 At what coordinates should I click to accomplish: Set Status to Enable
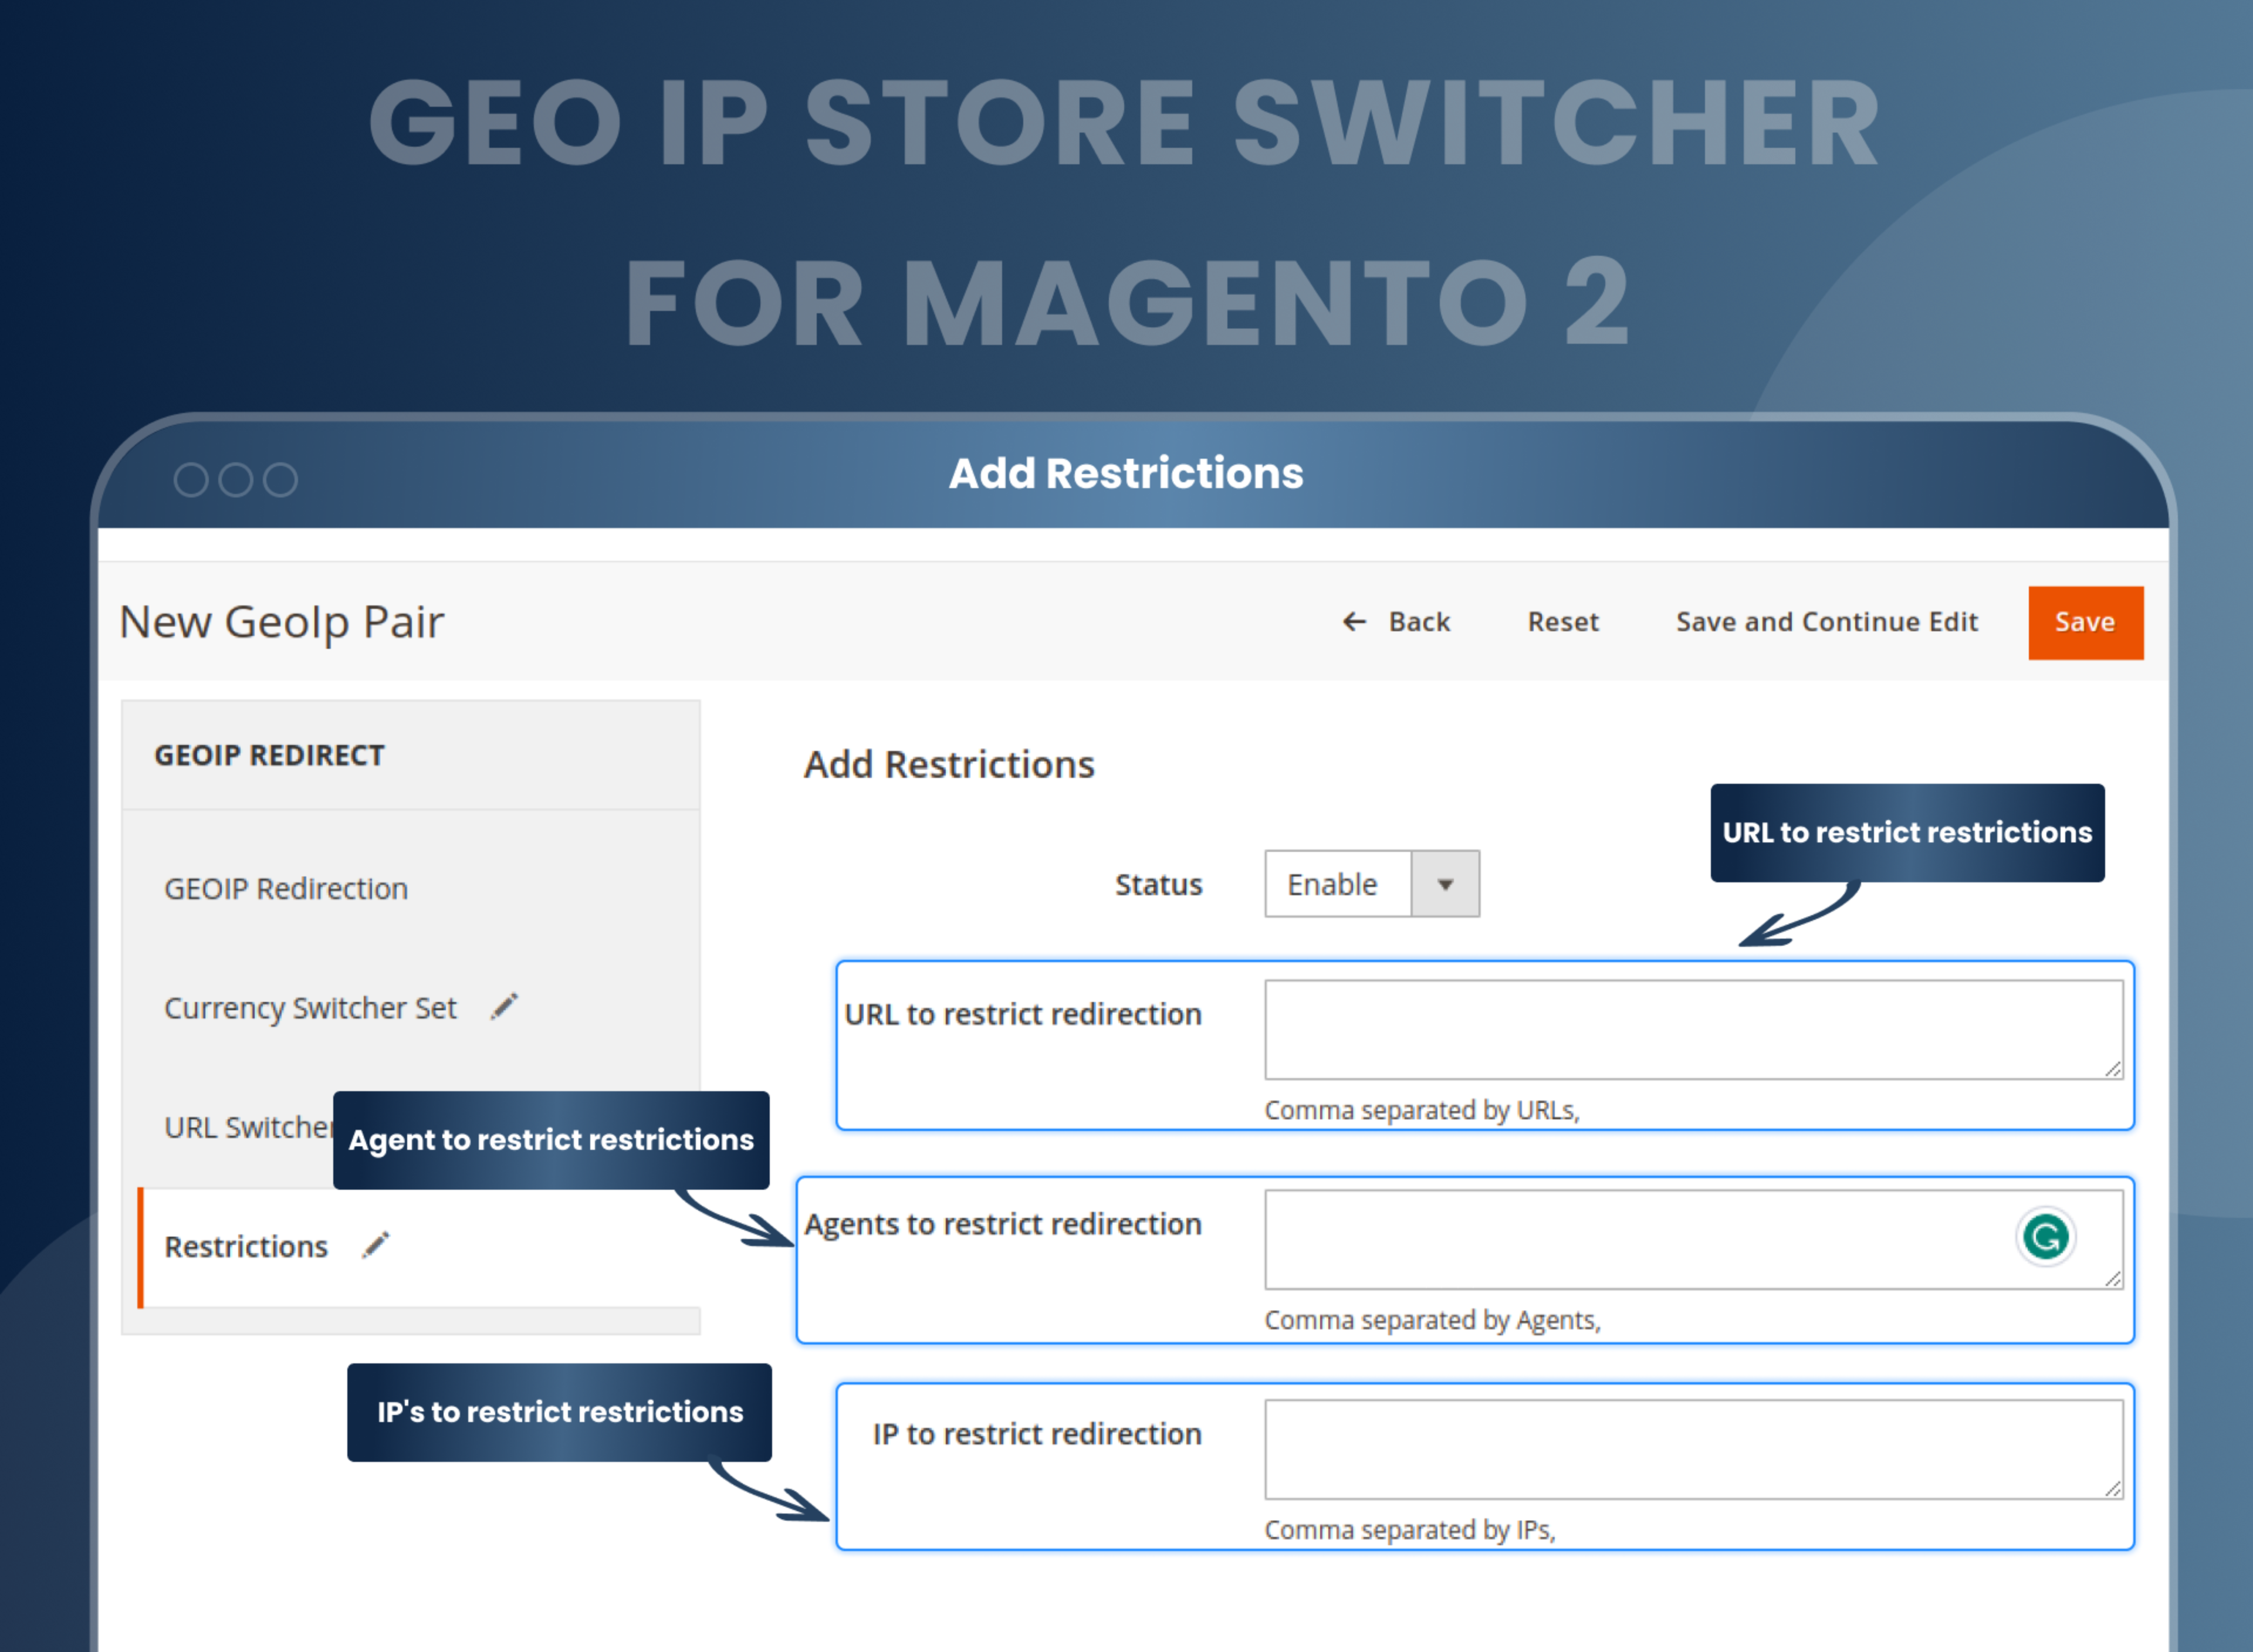tap(1334, 884)
